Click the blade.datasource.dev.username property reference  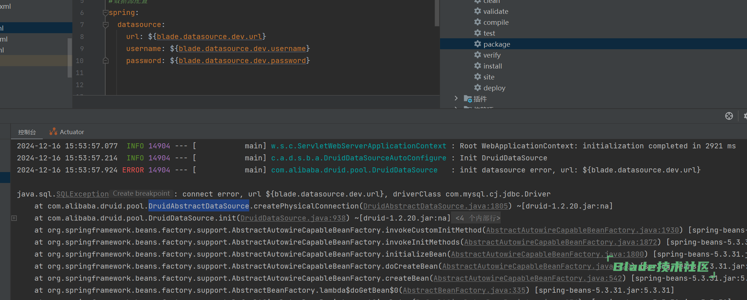tap(242, 48)
